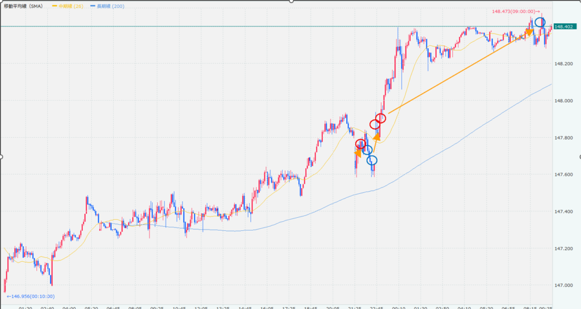The height and width of the screenshot is (309, 581).
Task: Click the low price label 146.956(00:10:00)
Action: pos(30,296)
